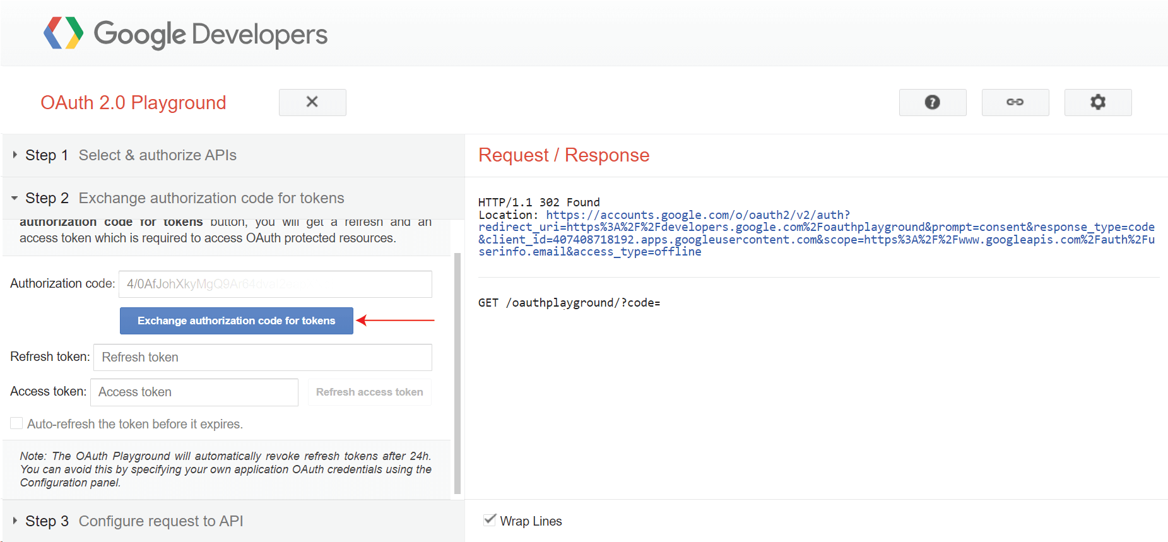The image size is (1168, 542).
Task: Click the GET /oauthplayground/?code= line
Action: coord(569,303)
